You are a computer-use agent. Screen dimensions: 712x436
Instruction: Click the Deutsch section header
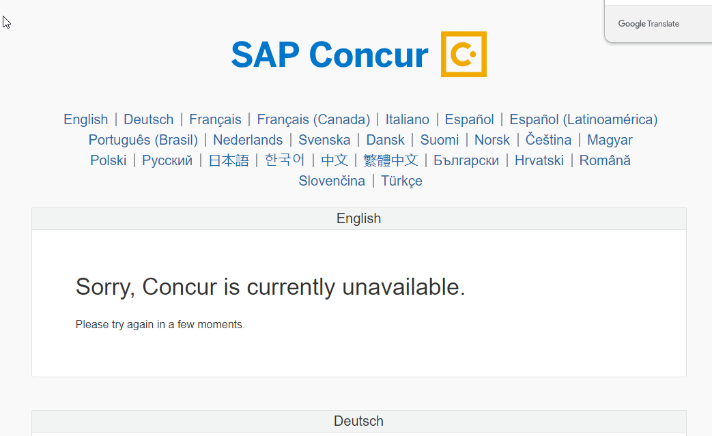pos(358,421)
